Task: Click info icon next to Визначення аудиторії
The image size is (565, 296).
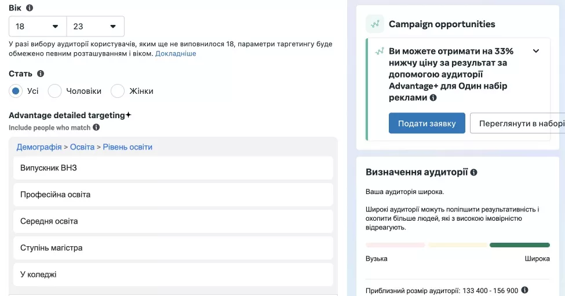Action: click(x=474, y=173)
